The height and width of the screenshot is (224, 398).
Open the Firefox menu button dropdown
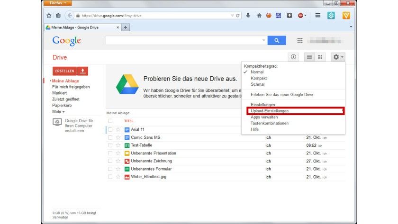pyautogui.click(x=58, y=3)
